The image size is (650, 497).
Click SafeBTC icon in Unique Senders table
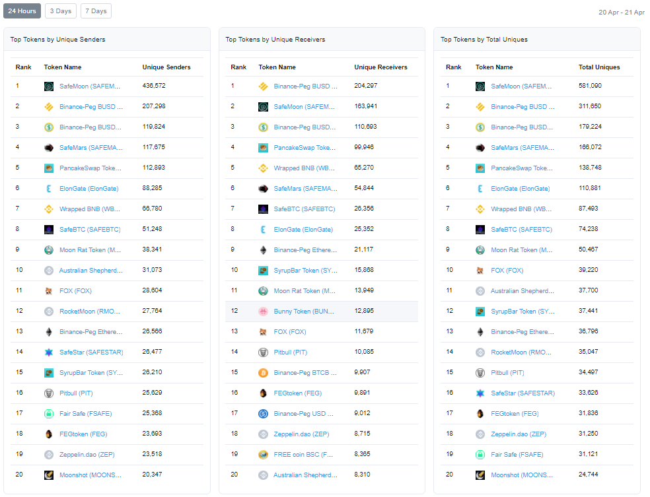[49, 230]
